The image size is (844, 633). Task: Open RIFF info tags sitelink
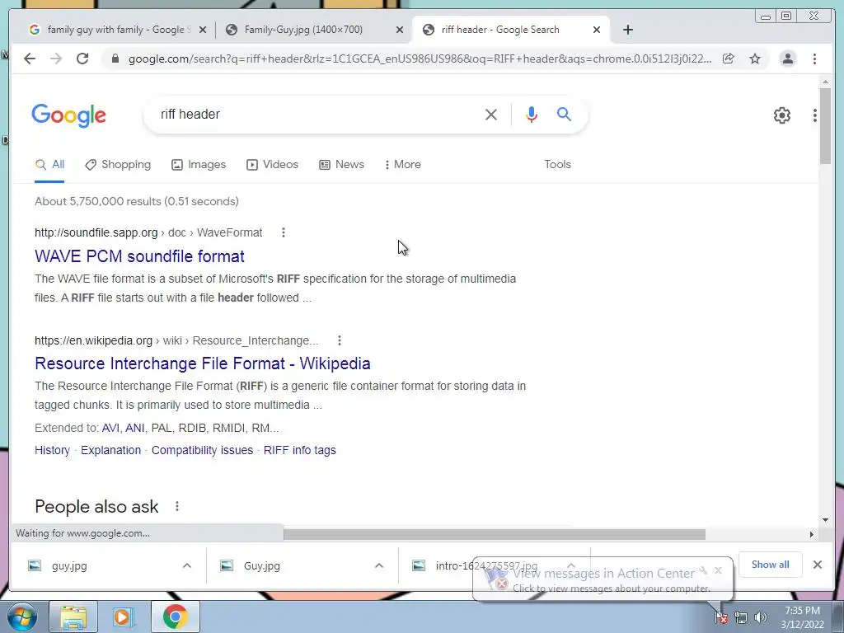coord(300,451)
